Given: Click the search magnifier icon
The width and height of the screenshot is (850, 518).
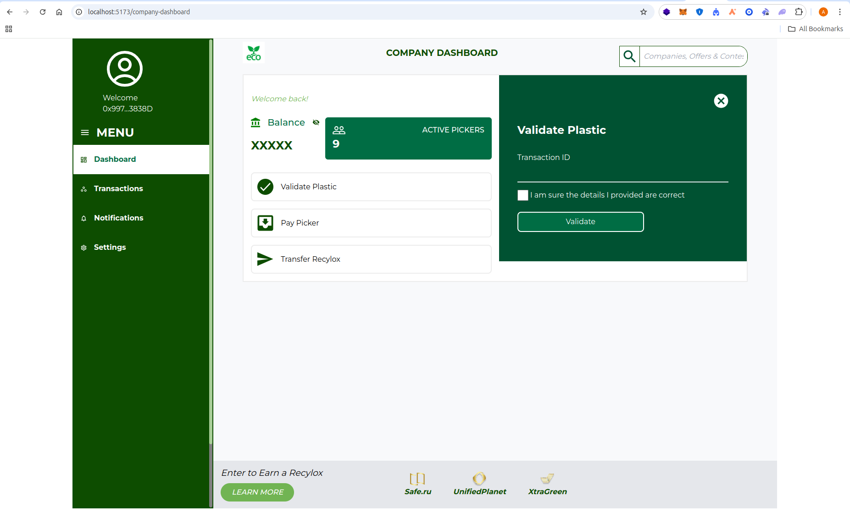Looking at the screenshot, I should tap(629, 56).
